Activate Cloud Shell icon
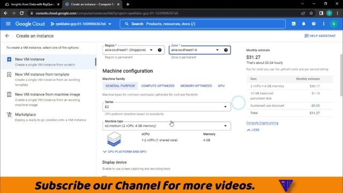This screenshot has height=193, width=343. pyautogui.click(x=294, y=24)
